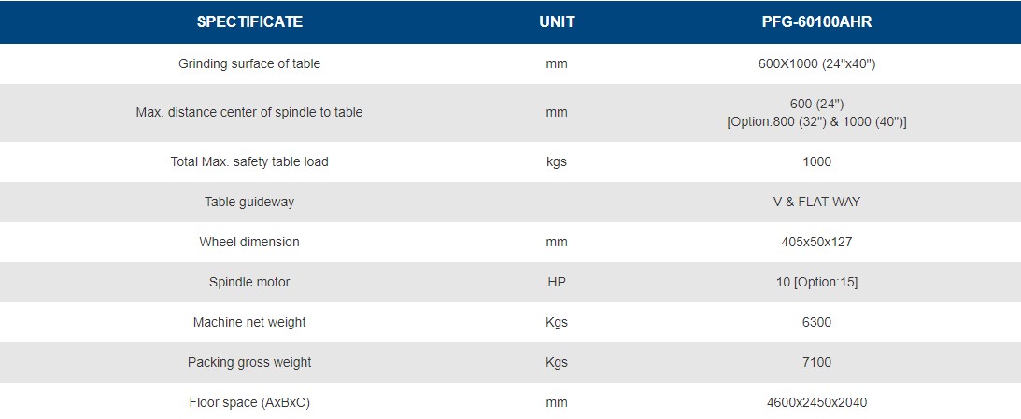Click the 4600x2450x2040 floor space value
The height and width of the screenshot is (419, 1021).
(816, 402)
